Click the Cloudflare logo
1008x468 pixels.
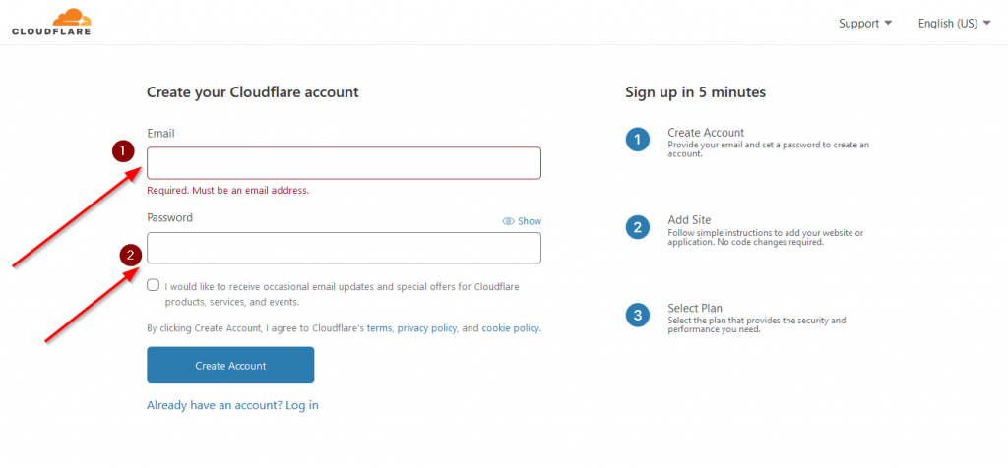pos(51,22)
